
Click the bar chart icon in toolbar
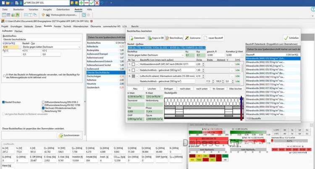(x=13, y=15)
